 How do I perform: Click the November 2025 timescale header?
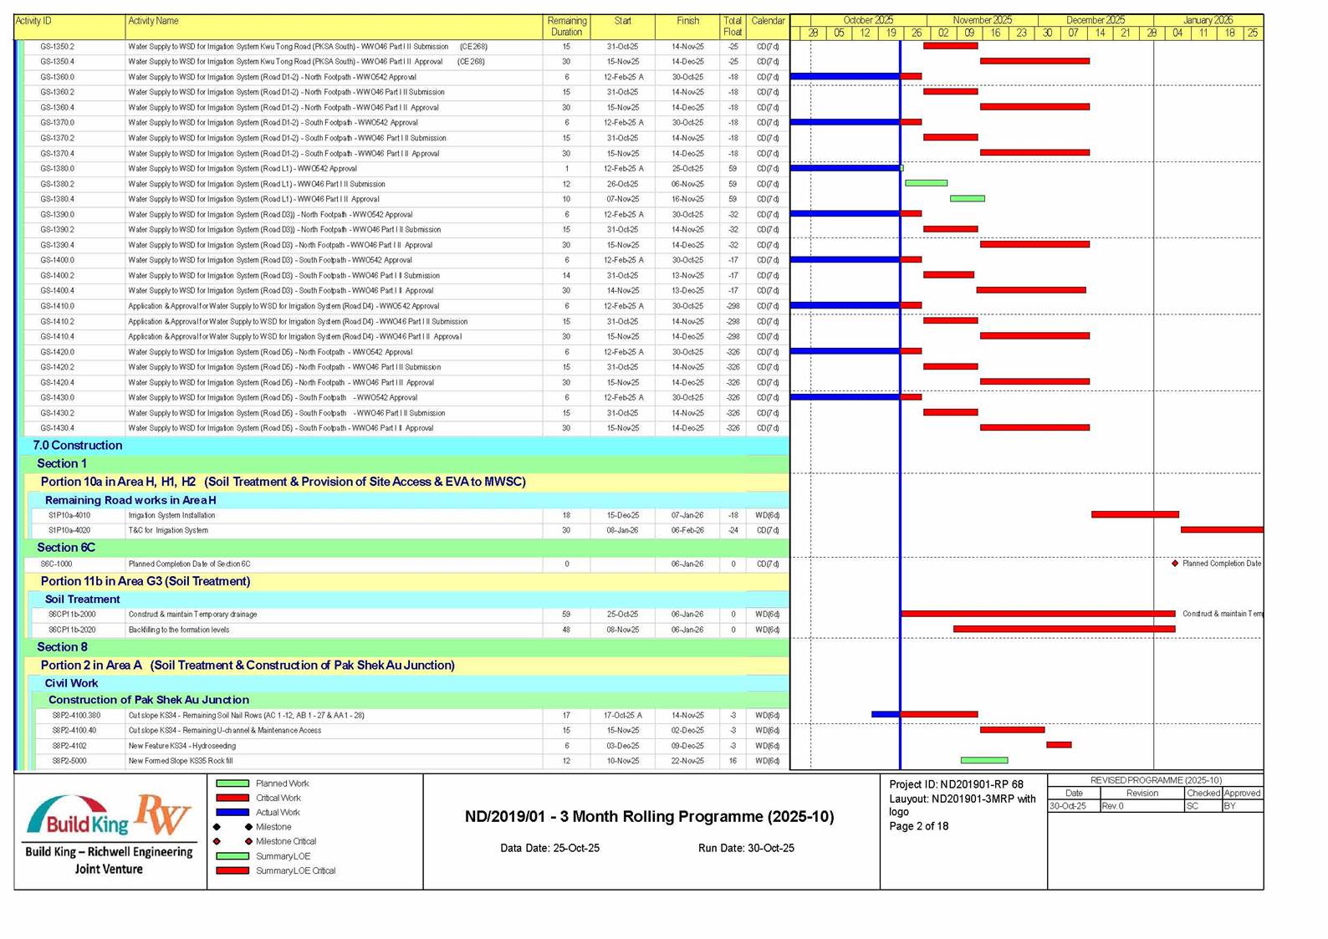[x=982, y=20]
